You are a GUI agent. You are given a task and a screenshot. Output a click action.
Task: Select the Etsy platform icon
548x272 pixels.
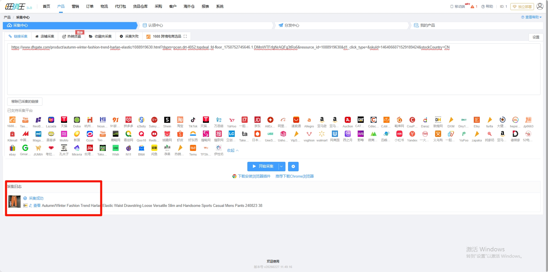click(477, 120)
